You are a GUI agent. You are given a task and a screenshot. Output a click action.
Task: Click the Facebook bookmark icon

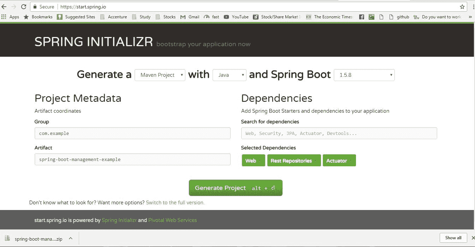(x=361, y=17)
